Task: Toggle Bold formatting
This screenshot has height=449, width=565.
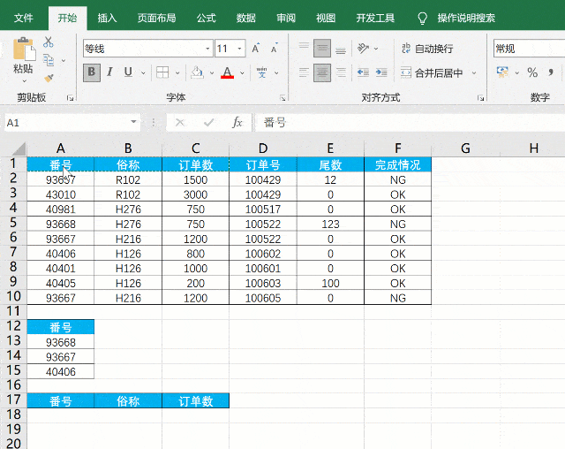Action: tap(92, 72)
